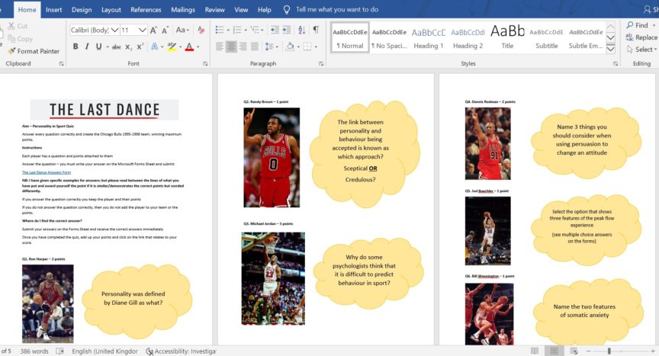Open the font size dropdown
This screenshot has height=356, width=659.
[143, 30]
